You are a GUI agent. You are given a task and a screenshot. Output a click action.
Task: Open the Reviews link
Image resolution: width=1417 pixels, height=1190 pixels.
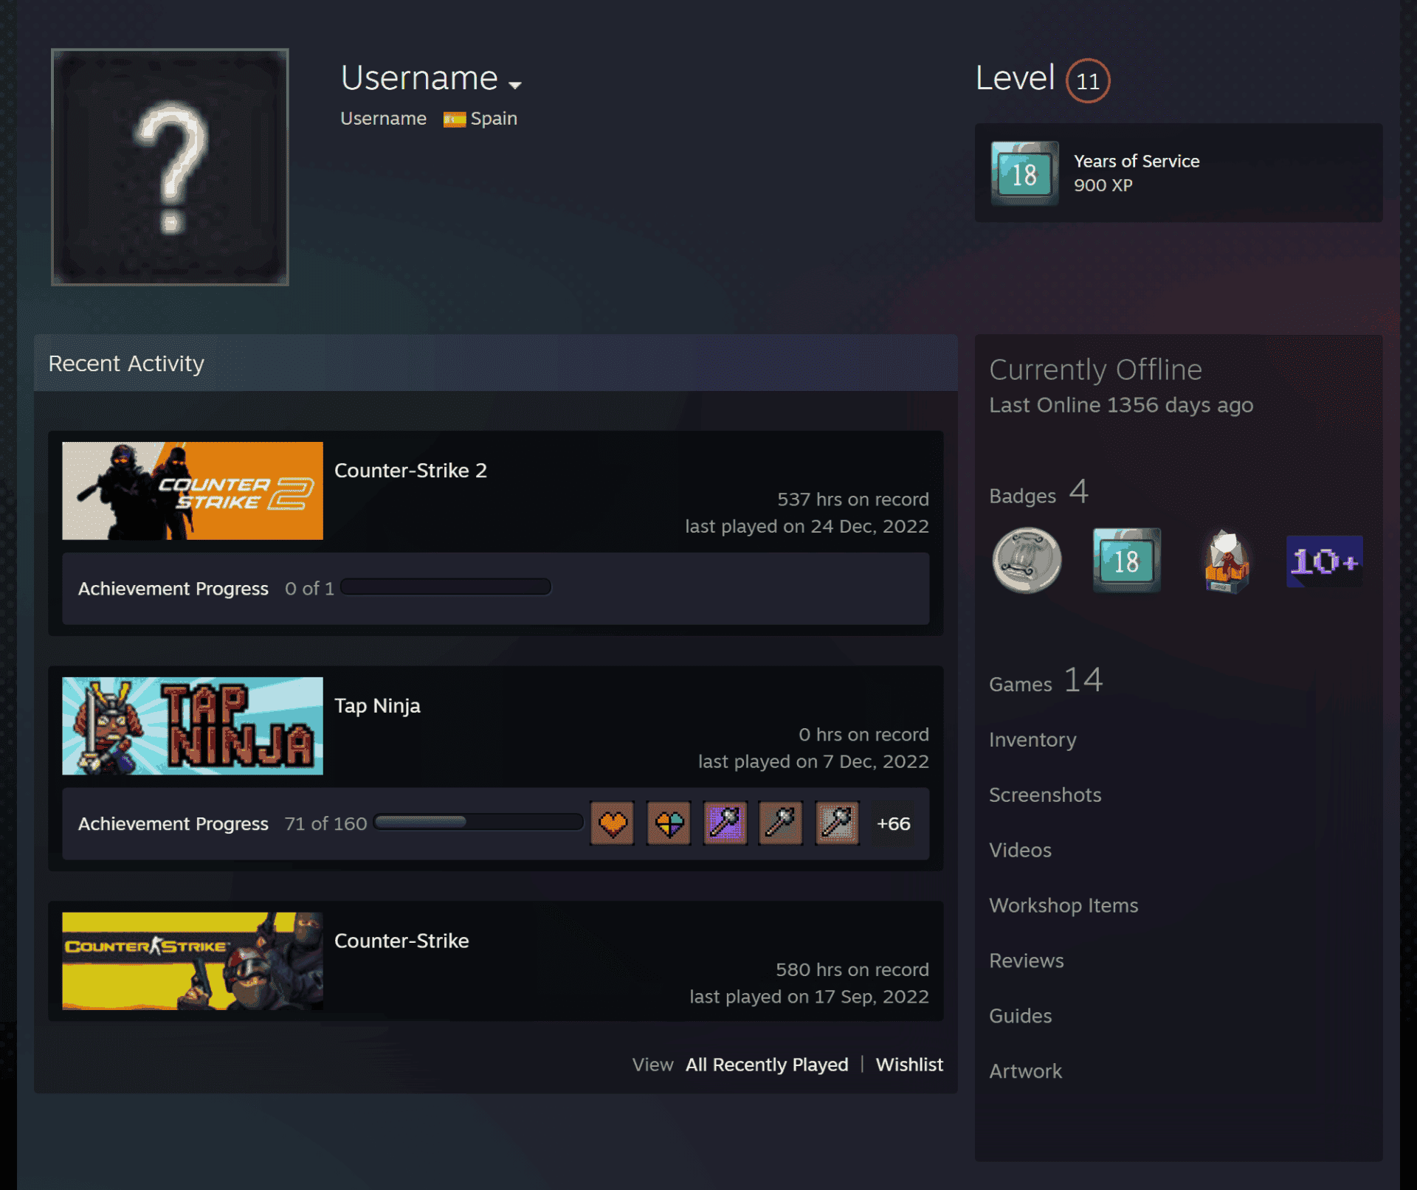coord(1027,961)
